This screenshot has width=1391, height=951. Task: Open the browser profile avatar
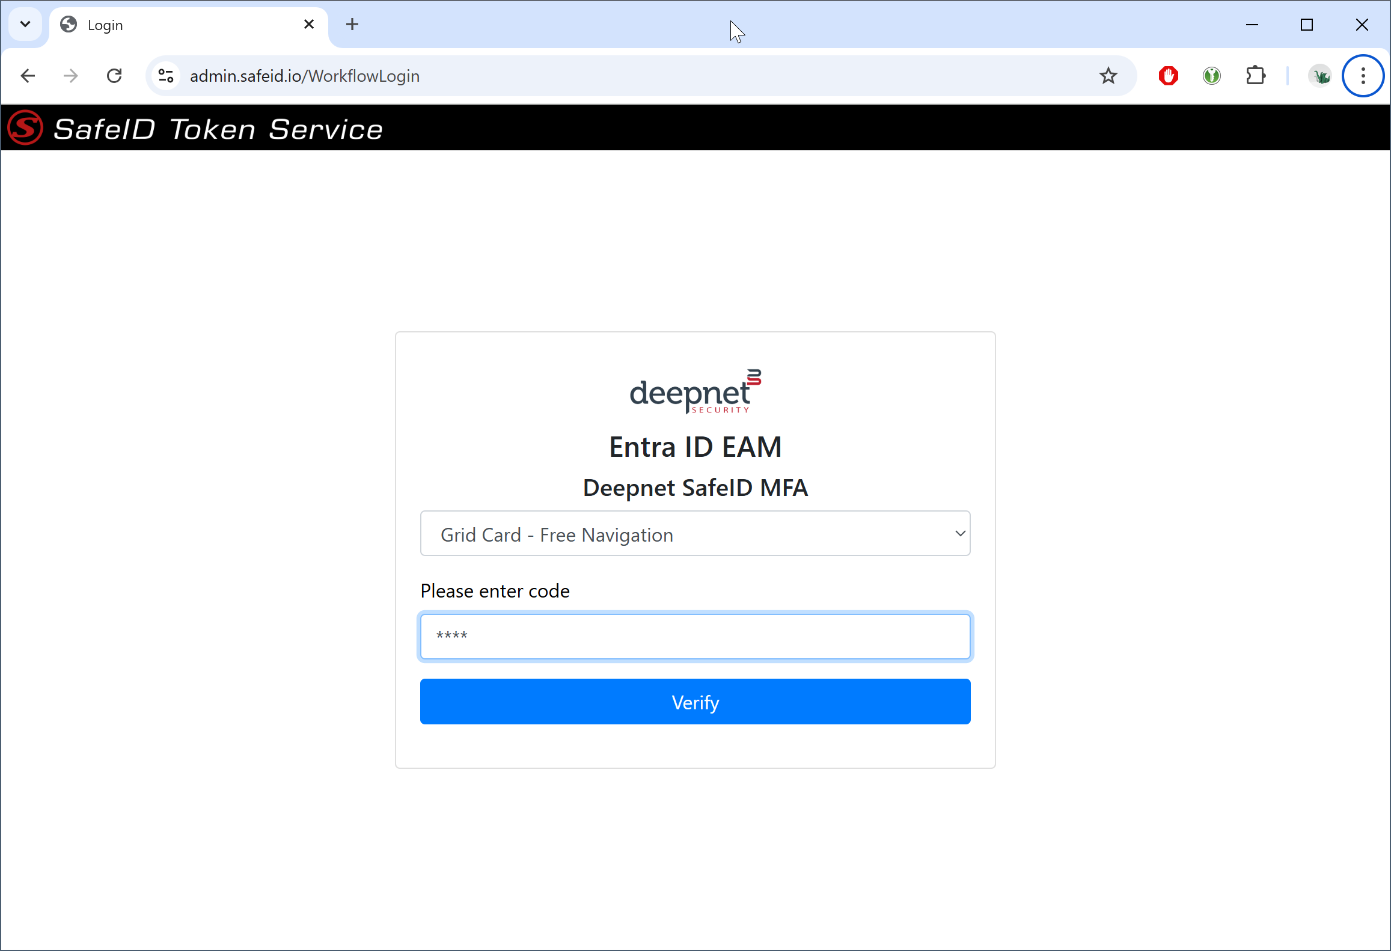[x=1320, y=76]
